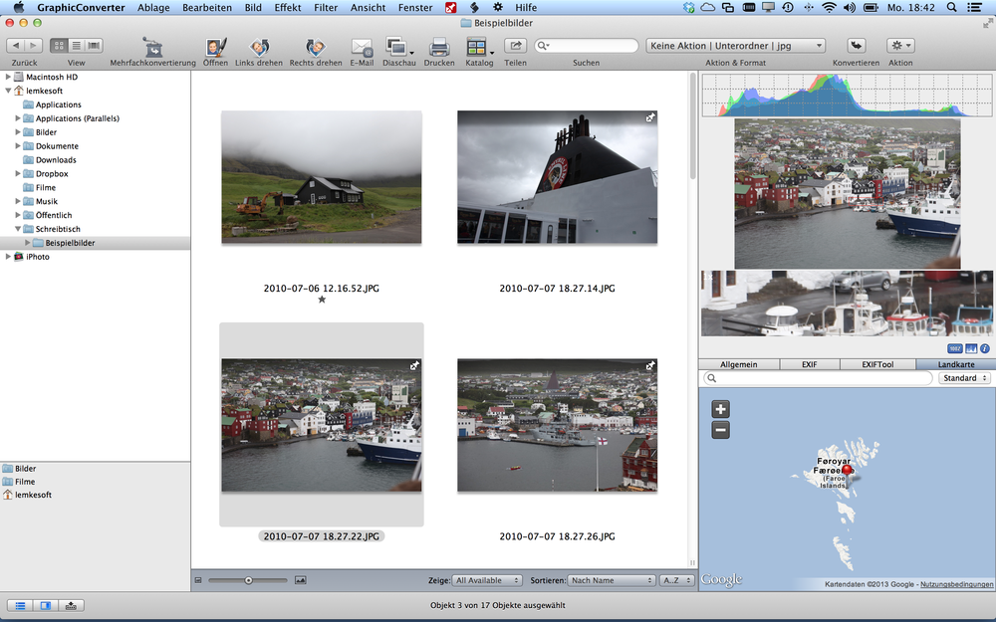Viewport: 996px width, 622px height.
Task: Click the Konvertieren icon button
Action: [x=856, y=46]
